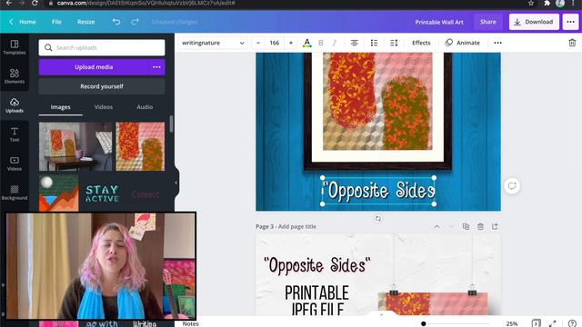Reload the browser page
Screen dimensions: 582x327
point(35,3)
